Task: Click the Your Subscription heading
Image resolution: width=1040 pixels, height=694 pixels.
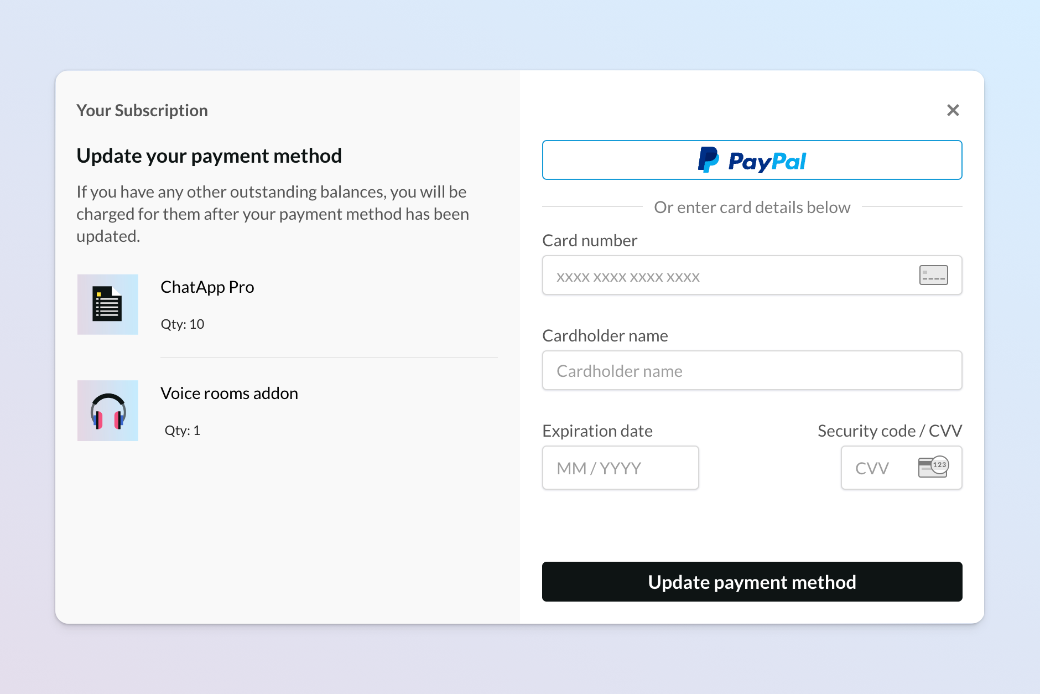Action: (142, 110)
